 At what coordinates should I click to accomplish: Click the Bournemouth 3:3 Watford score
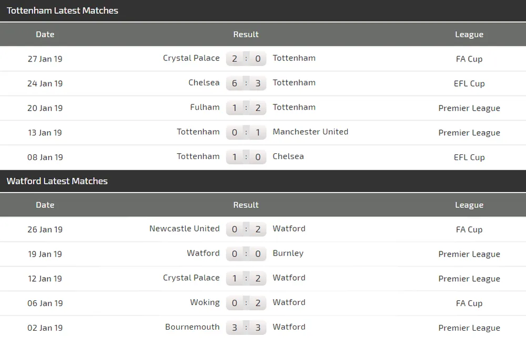click(246, 328)
